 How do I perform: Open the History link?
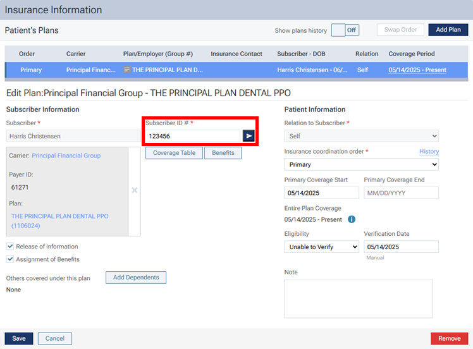pyautogui.click(x=429, y=152)
